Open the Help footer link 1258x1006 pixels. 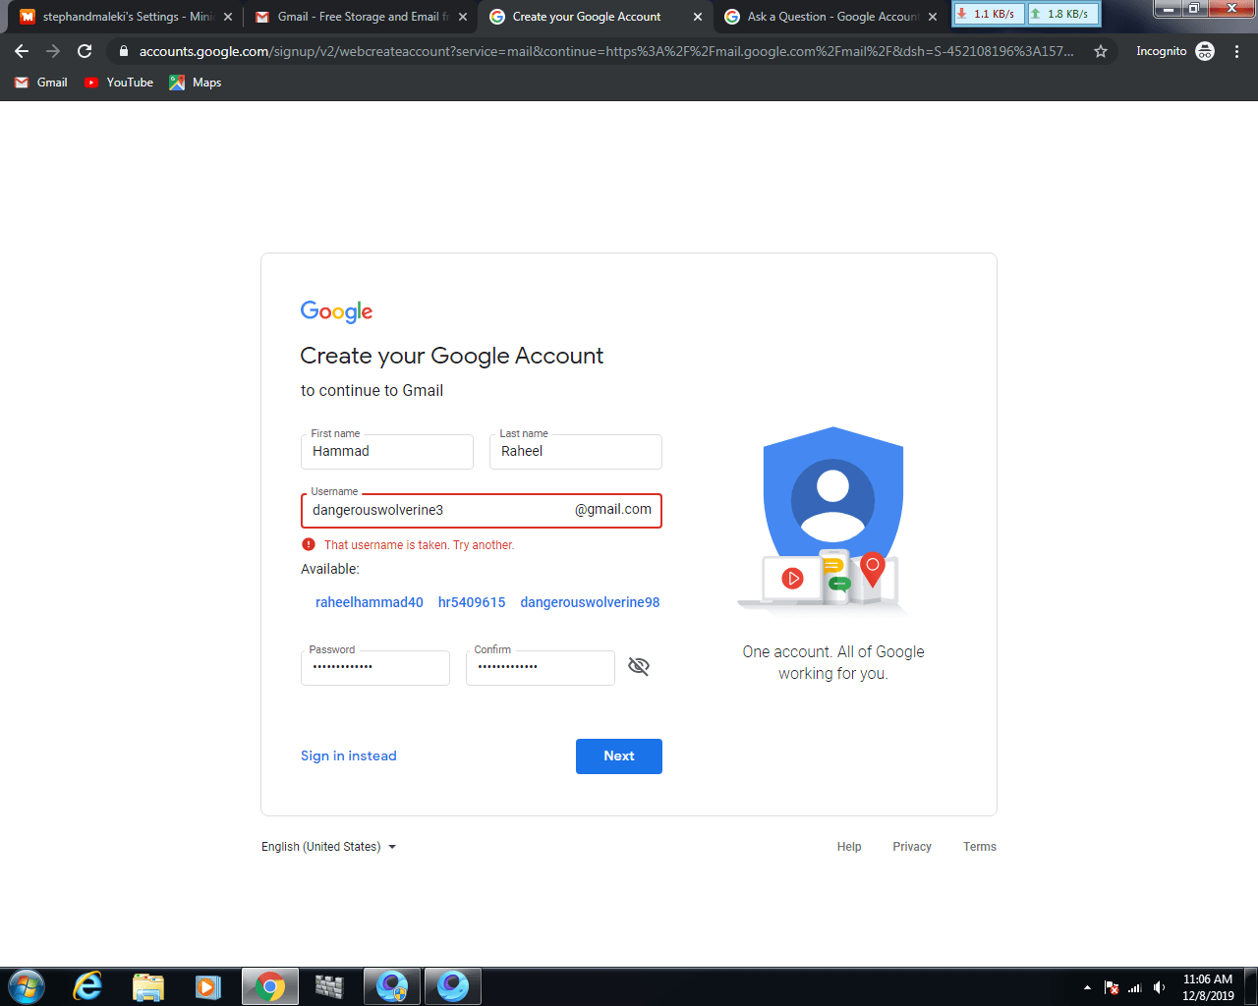(849, 847)
